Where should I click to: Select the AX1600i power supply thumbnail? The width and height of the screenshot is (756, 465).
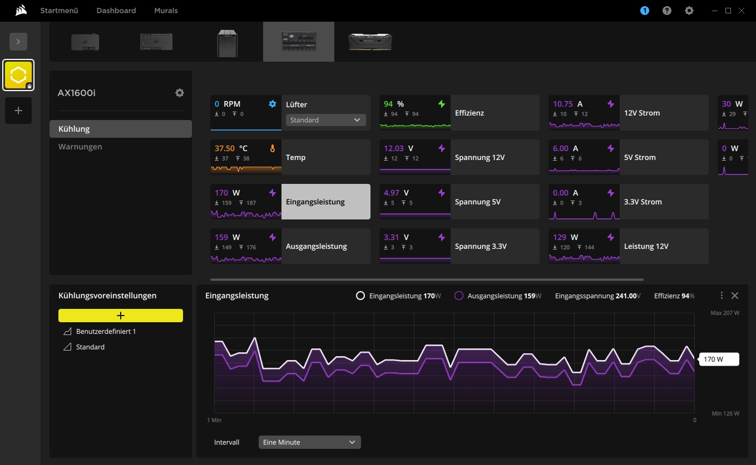[299, 42]
